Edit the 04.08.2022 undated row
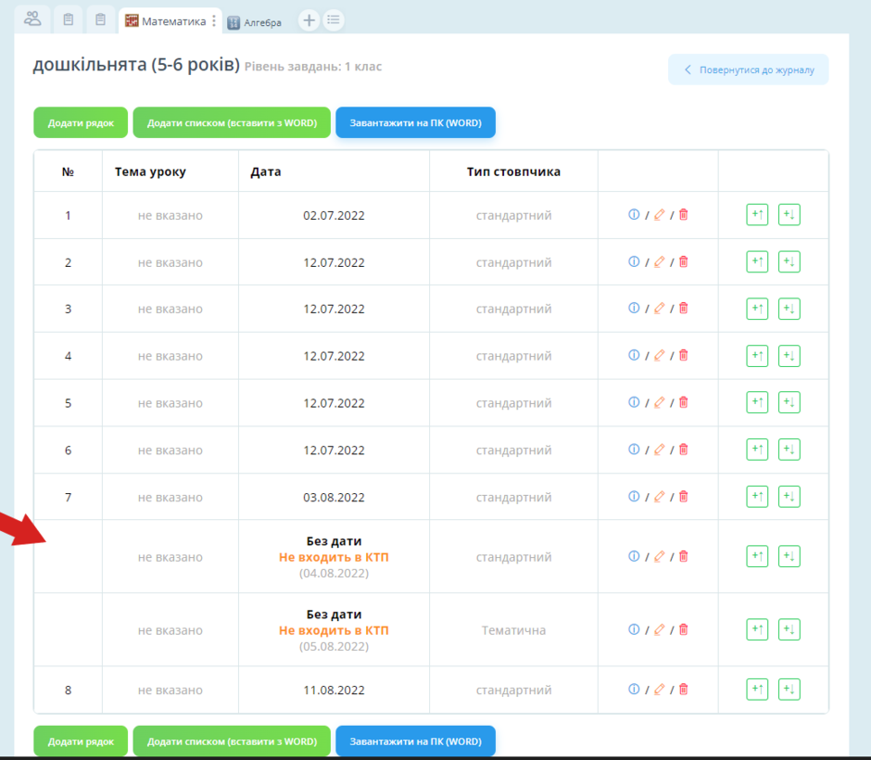 pos(660,556)
